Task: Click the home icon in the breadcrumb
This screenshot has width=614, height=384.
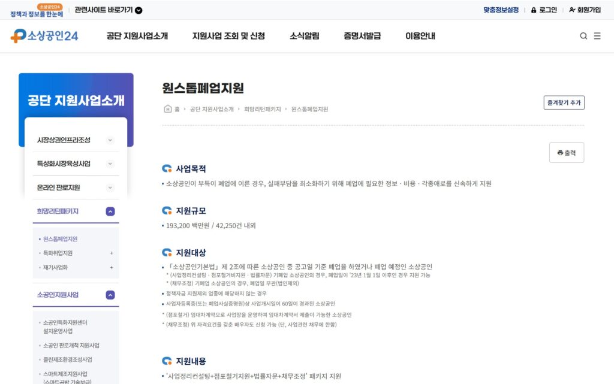Action: (168, 109)
